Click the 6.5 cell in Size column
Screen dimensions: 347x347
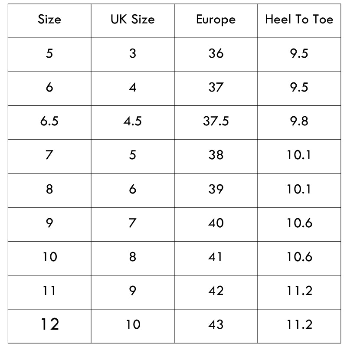click(x=49, y=121)
